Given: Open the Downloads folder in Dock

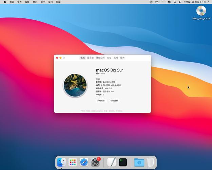Looking at the screenshot, I should click(139, 162).
